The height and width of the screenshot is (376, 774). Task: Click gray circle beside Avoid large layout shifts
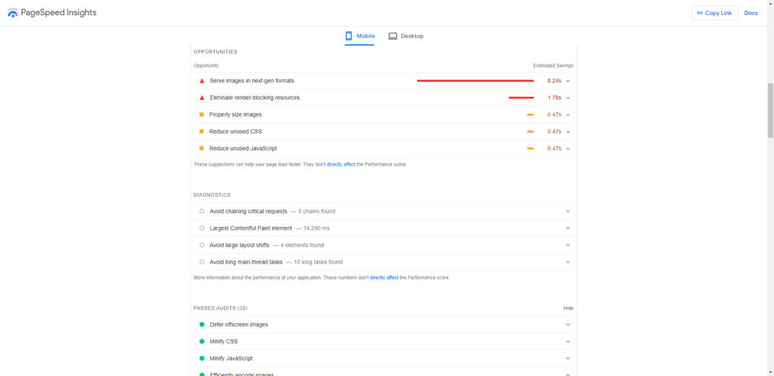coord(202,245)
